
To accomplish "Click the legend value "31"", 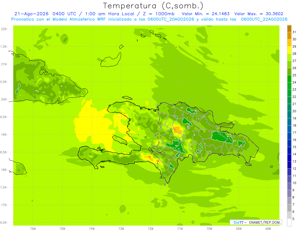I will [x=294, y=32].
